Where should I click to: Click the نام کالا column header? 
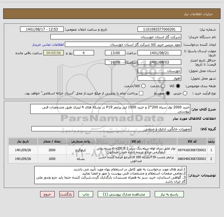click(x=136, y=141)
